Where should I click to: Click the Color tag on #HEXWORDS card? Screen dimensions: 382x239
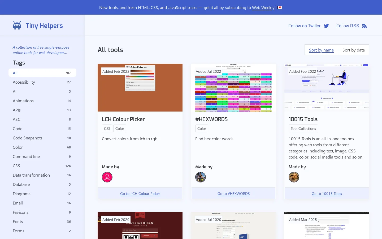click(x=202, y=129)
